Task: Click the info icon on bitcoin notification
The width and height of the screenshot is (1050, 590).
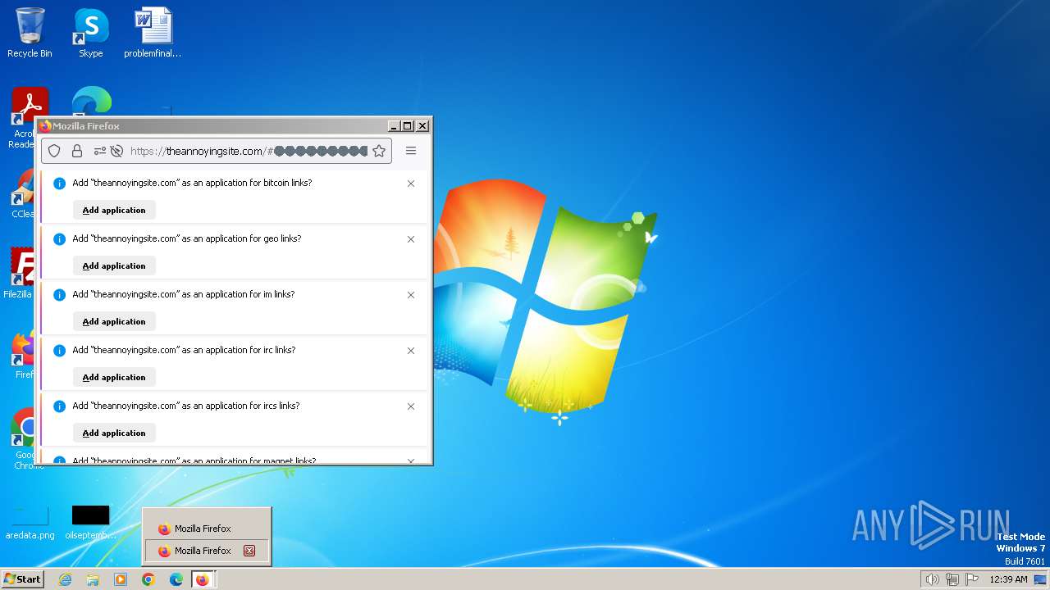Action: tap(59, 184)
